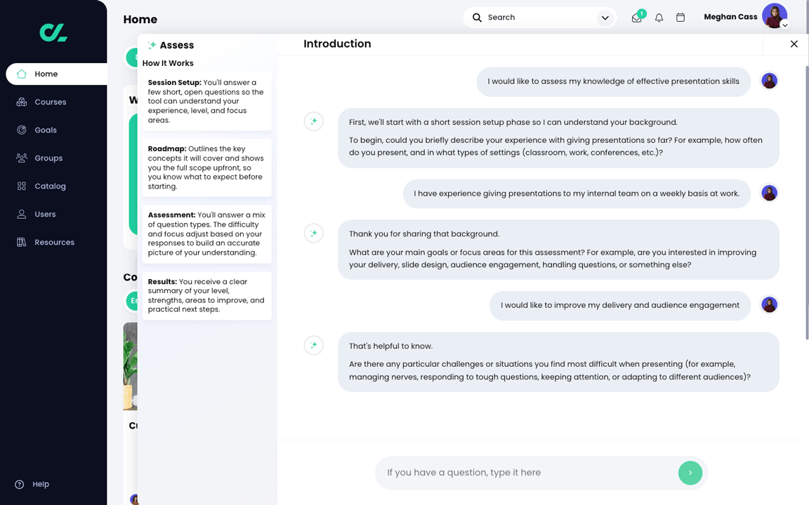
Task: Click the sparkle Assess icon in panel header
Action: [x=152, y=46]
